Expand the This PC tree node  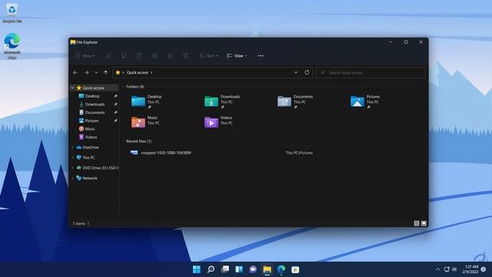[72, 158]
